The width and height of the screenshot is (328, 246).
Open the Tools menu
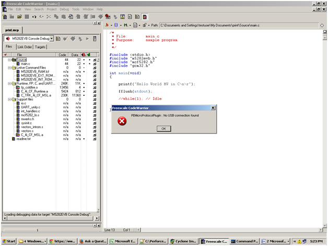coord(76,9)
